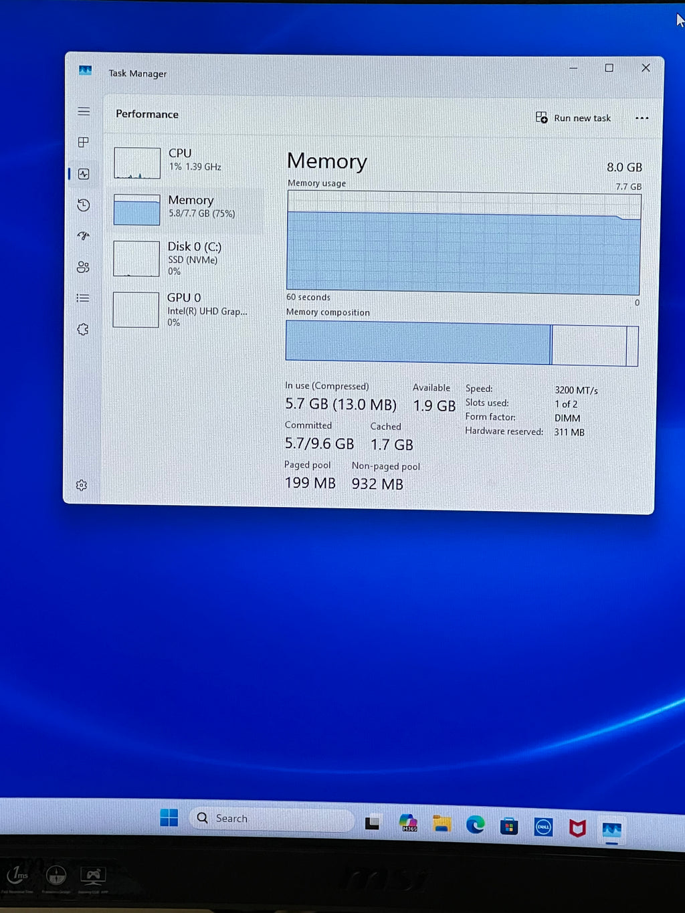685x913 pixels.
Task: Click the 5.7 GB (13.0 MB) in-use value
Action: click(340, 405)
